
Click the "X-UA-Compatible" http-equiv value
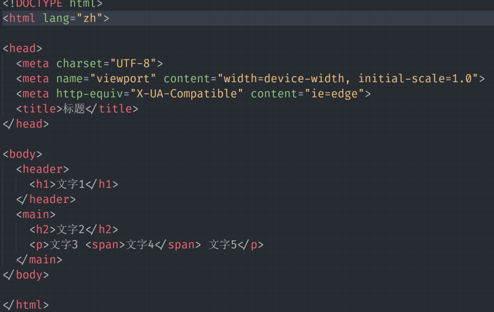[186, 94]
